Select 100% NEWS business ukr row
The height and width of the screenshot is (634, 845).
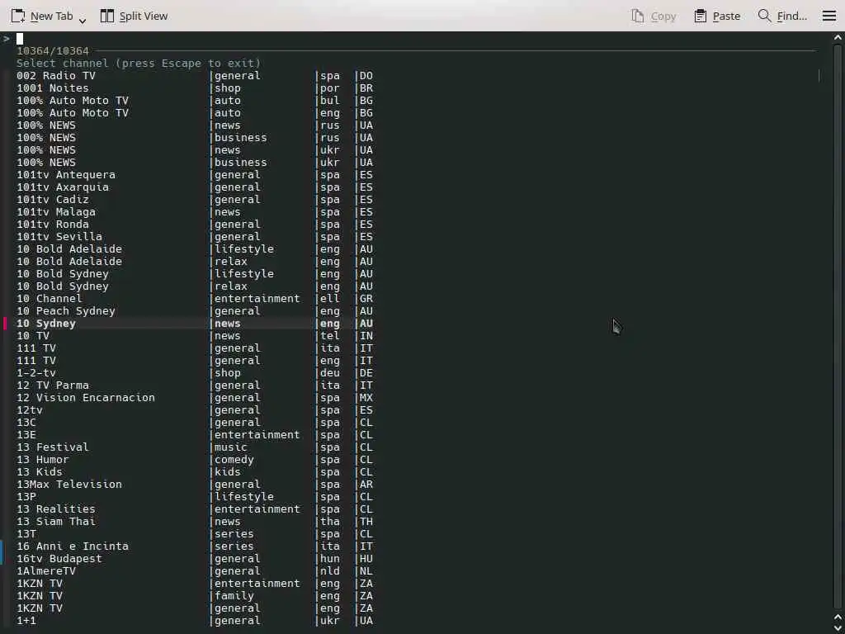point(195,163)
